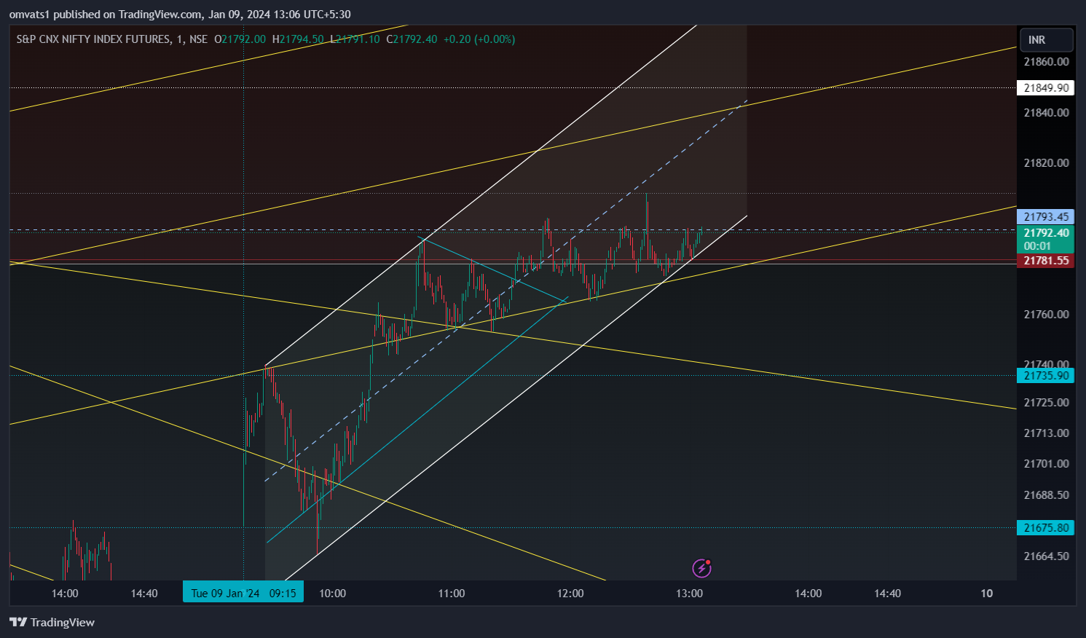Viewport: 1086px width, 638px height.
Task: Click the 21760.00 price axis label
Action: pos(1046,314)
